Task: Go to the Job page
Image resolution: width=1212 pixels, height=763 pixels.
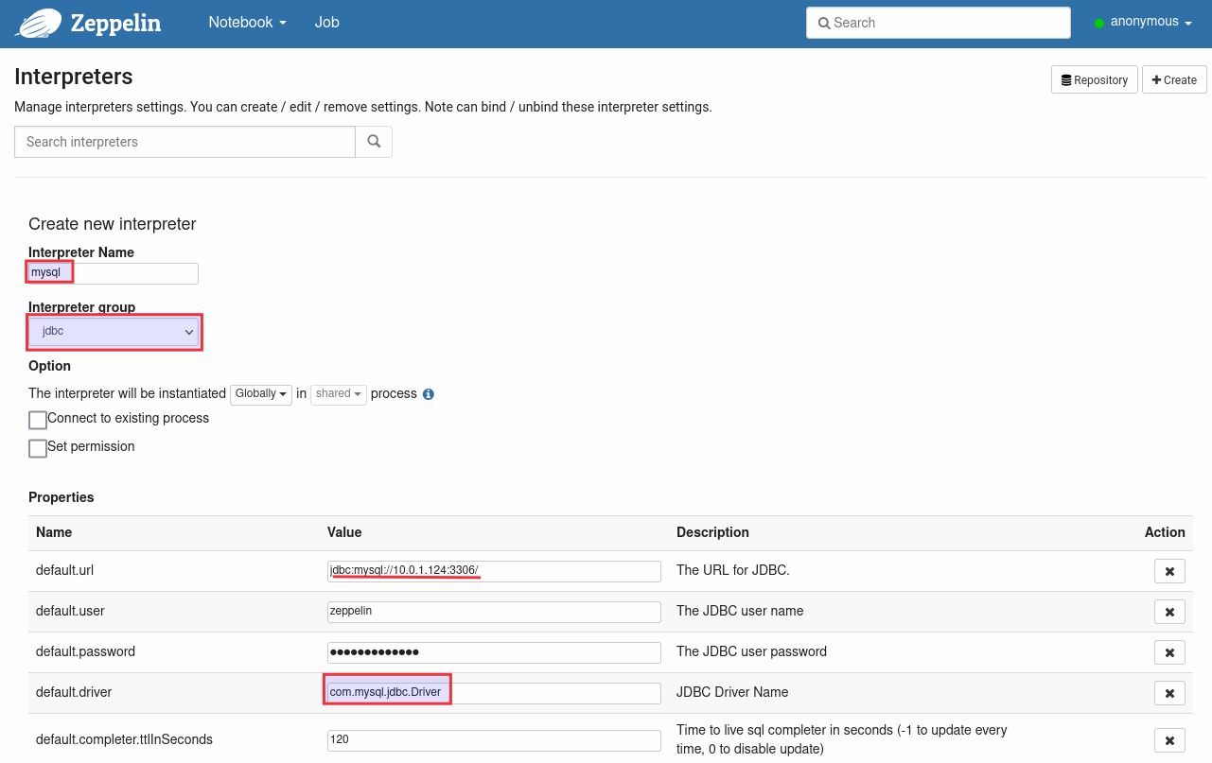Action: [327, 23]
